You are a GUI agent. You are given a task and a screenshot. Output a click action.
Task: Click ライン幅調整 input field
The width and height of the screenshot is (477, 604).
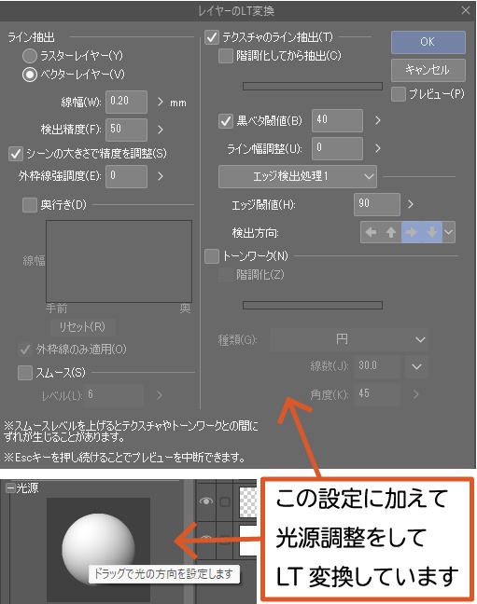tap(337, 148)
